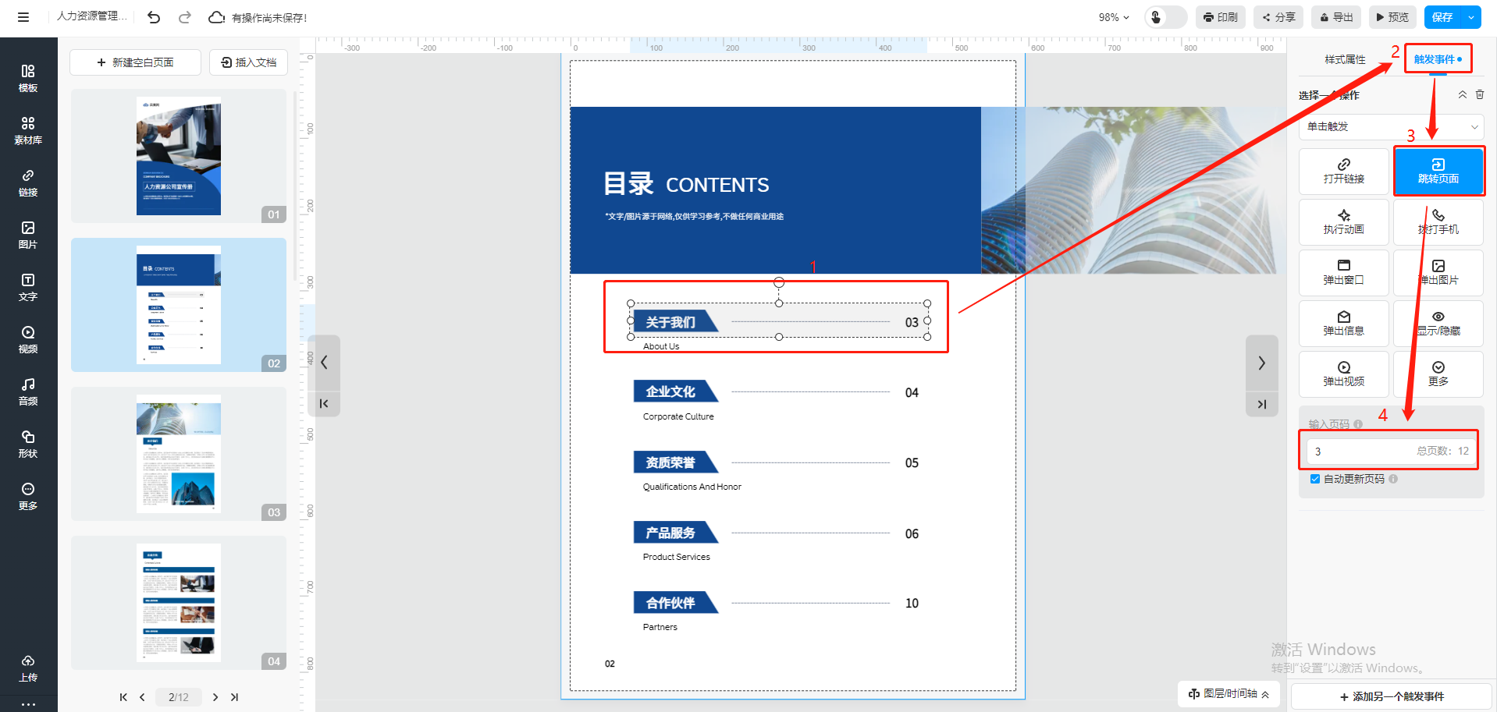Switch to the 样式属性 tab
The height and width of the screenshot is (712, 1497).
click(x=1345, y=59)
